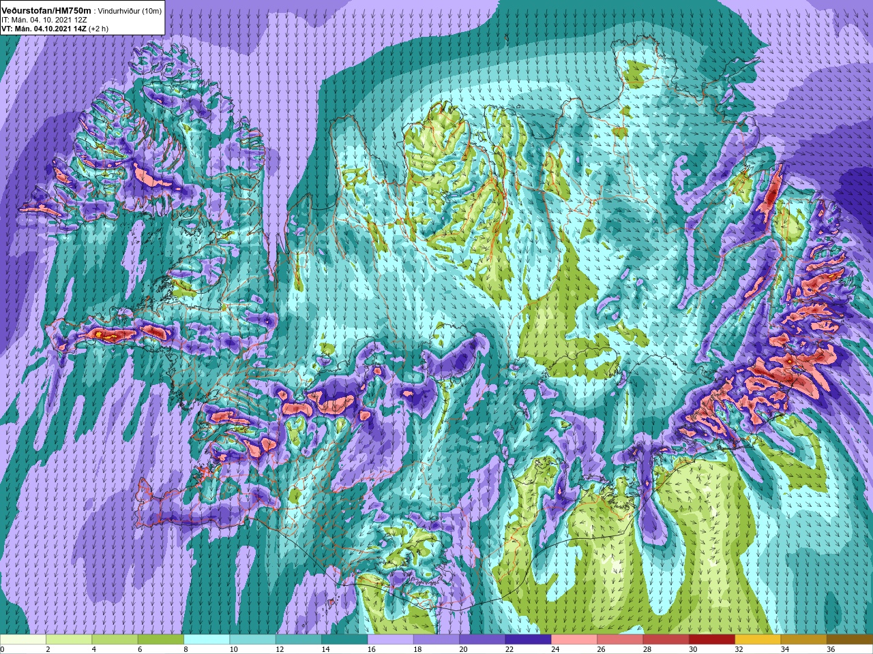Click the legend scale value 0

coord(2,649)
